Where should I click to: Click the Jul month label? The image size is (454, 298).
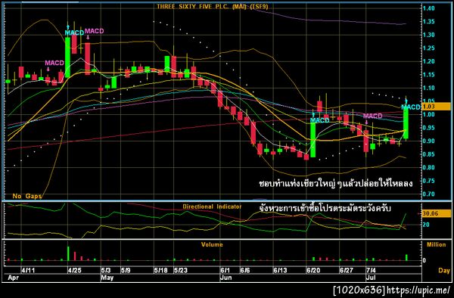coord(371,278)
